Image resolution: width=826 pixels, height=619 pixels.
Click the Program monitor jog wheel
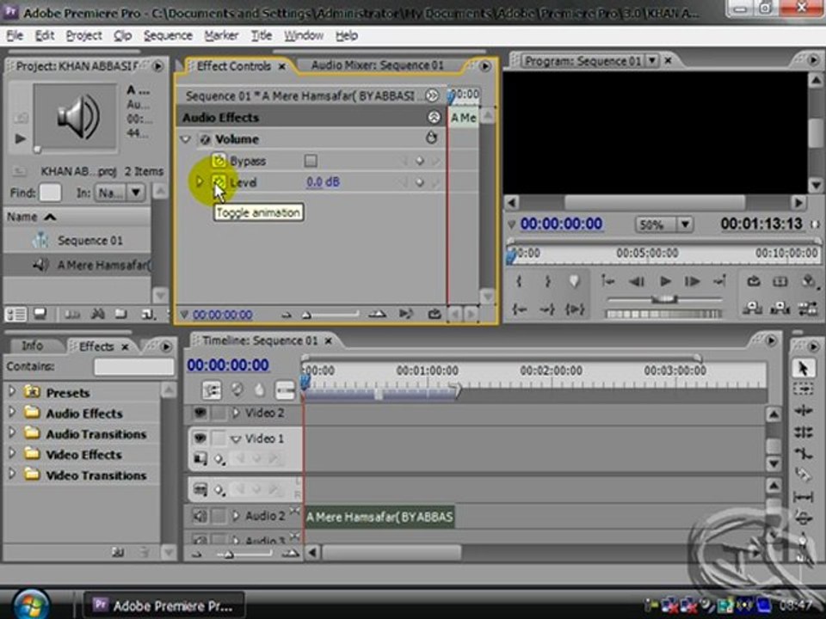tap(663, 315)
